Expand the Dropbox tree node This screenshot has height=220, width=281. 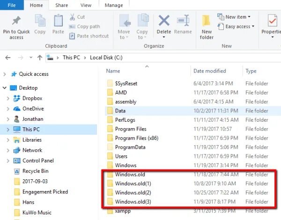pos(8,98)
